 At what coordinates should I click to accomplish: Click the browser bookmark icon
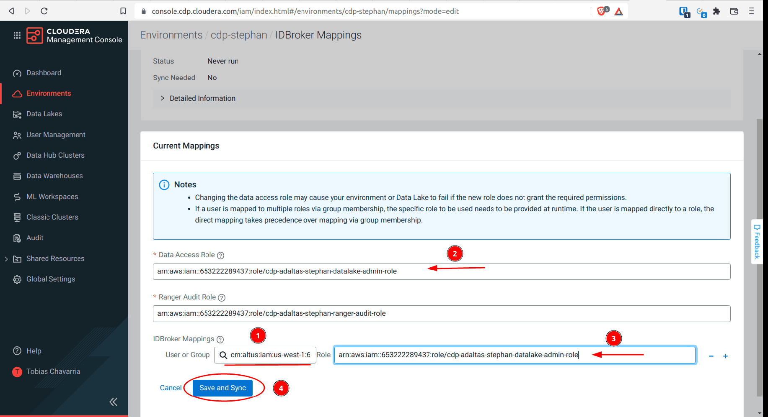pos(123,11)
